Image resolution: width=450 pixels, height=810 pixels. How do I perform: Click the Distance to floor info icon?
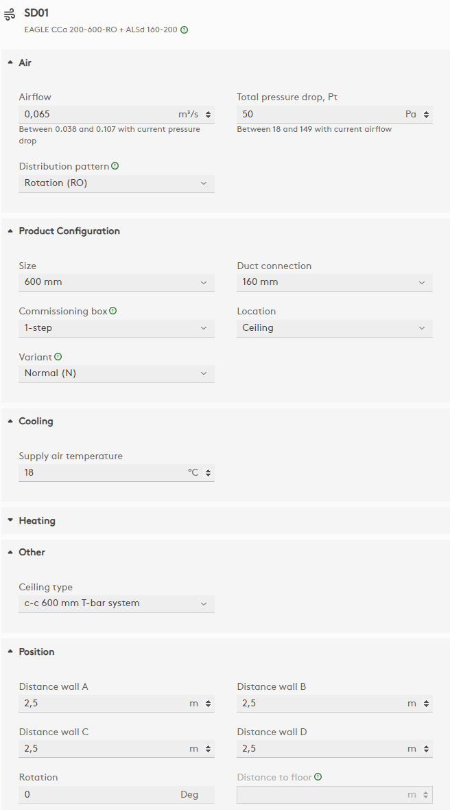pyautogui.click(x=318, y=777)
